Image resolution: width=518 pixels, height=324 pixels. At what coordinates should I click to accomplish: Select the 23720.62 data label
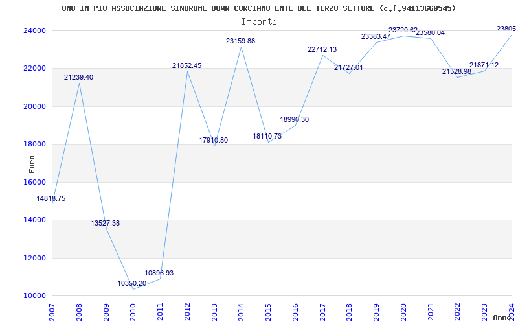[403, 30]
